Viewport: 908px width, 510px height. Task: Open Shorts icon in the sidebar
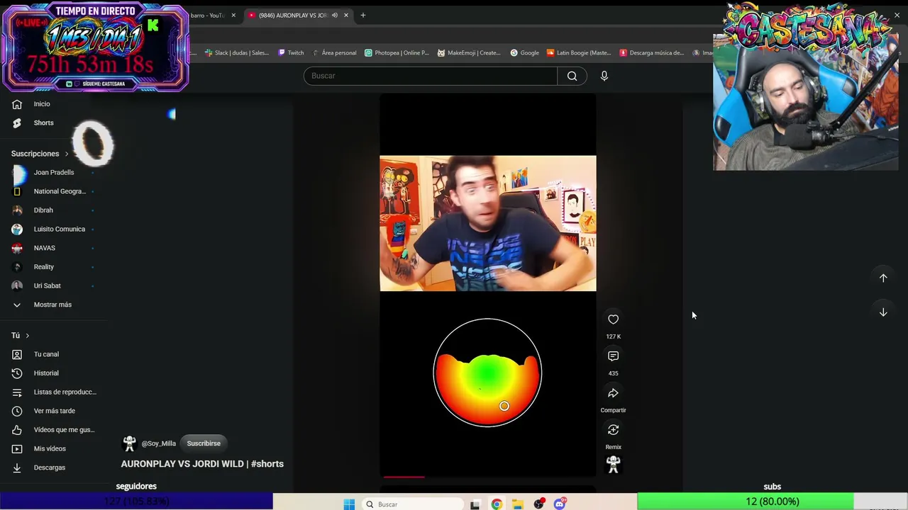17,123
